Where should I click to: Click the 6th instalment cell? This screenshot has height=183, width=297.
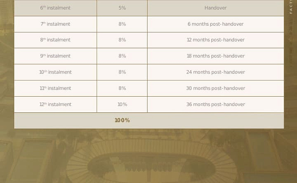(55, 8)
